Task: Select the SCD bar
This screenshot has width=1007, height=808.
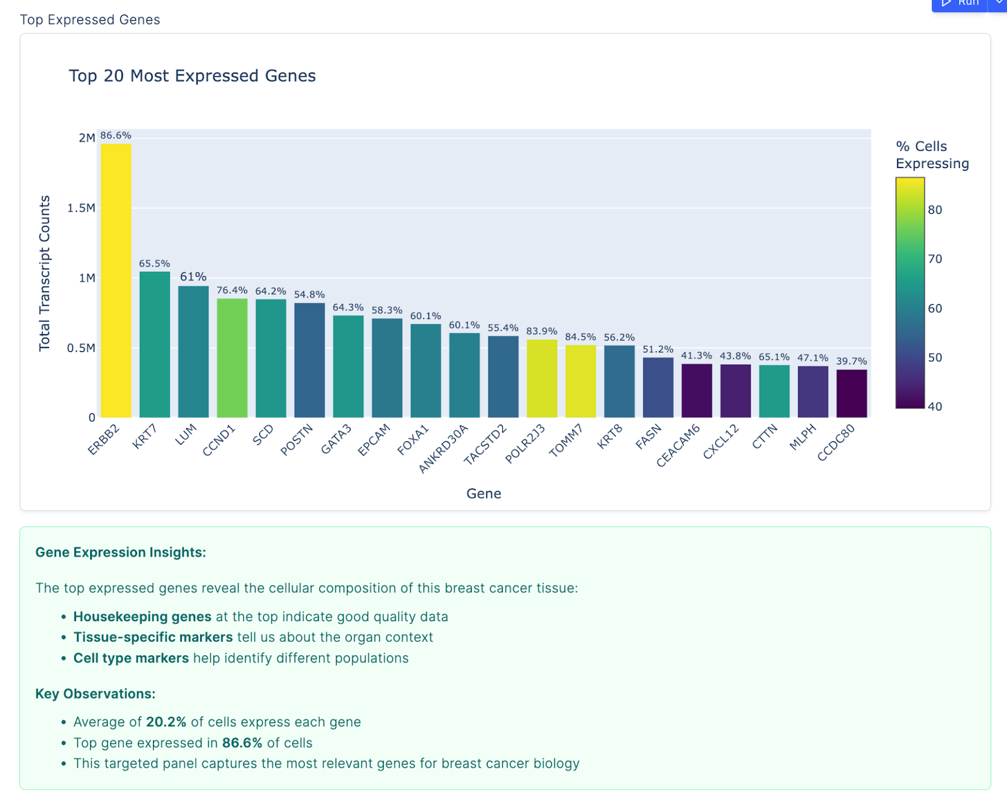Action: tap(271, 359)
